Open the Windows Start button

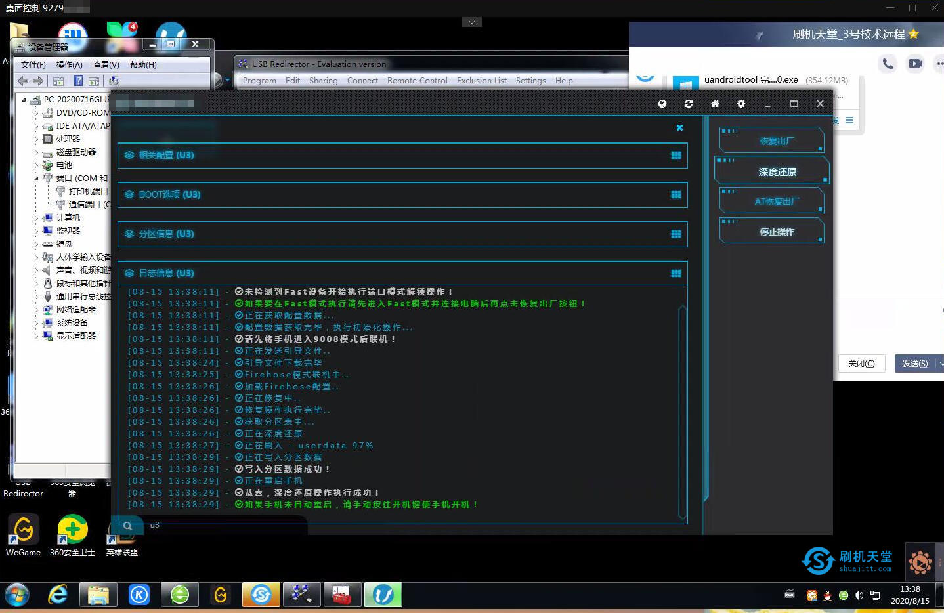17,595
